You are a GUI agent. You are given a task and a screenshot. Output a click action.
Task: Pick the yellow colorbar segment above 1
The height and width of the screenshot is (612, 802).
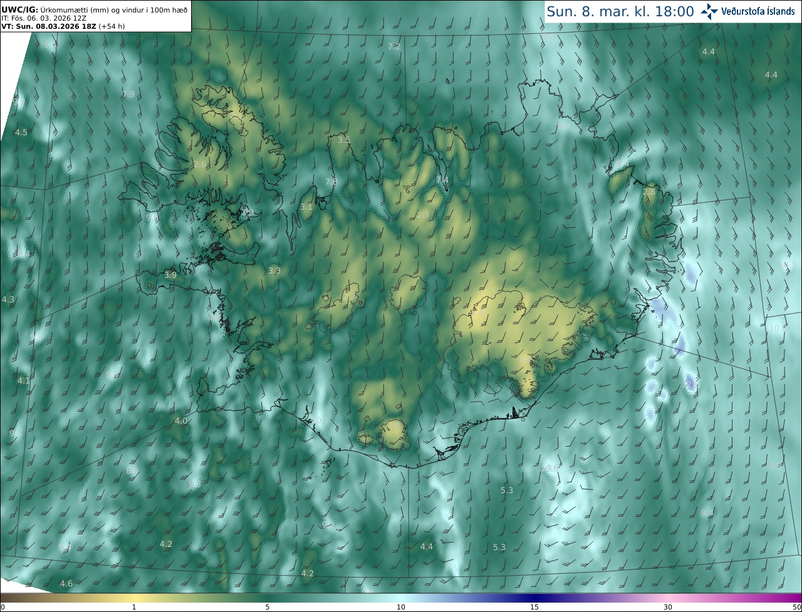pyautogui.click(x=133, y=598)
